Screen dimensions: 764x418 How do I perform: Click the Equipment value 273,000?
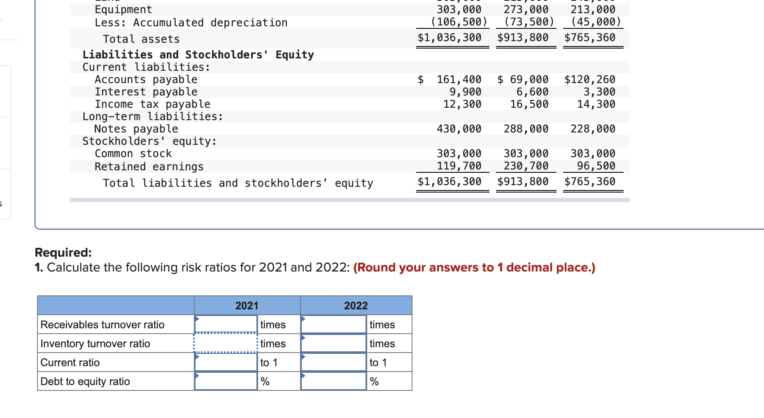coord(526,9)
